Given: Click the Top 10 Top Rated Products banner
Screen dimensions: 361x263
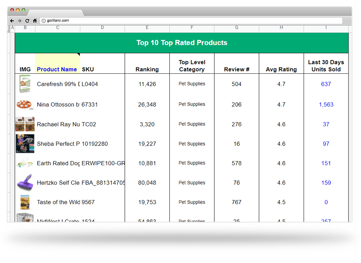Looking at the screenshot, I should point(182,43).
